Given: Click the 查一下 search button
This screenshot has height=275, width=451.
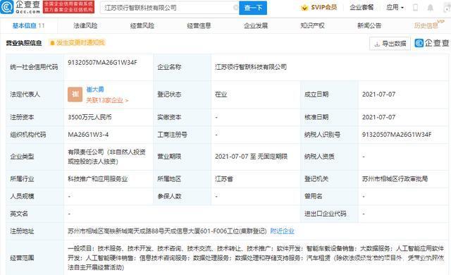Looking at the screenshot, I should (253, 8).
